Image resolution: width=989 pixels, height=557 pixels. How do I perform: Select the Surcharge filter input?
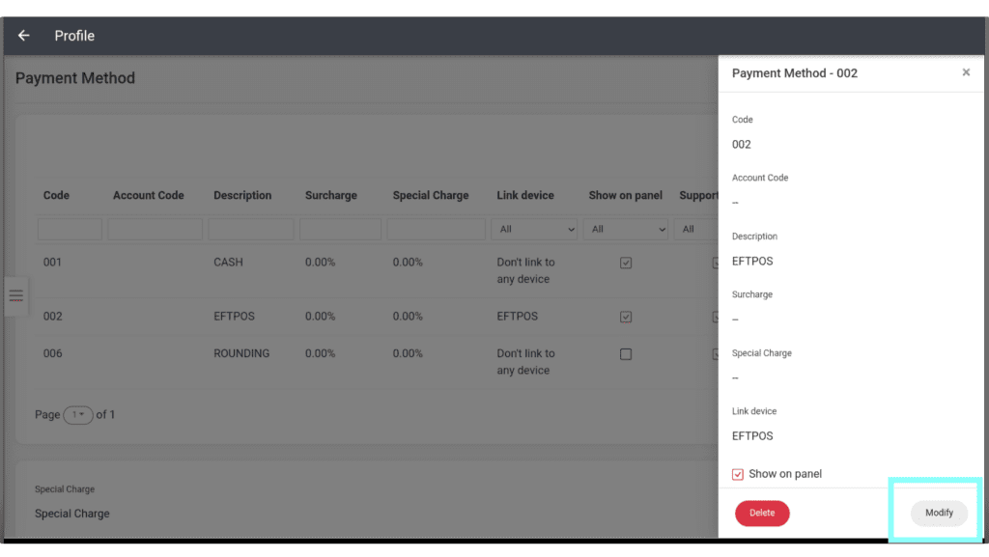coord(340,229)
